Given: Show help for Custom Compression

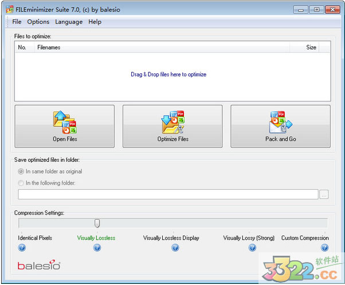Looking at the screenshot, I should point(325,248).
